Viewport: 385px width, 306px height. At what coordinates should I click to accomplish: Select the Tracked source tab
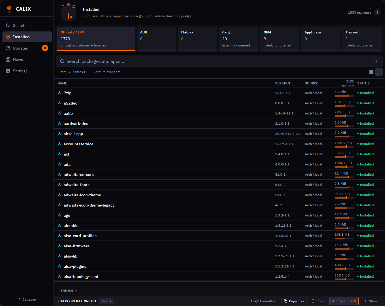pyautogui.click(x=362, y=39)
